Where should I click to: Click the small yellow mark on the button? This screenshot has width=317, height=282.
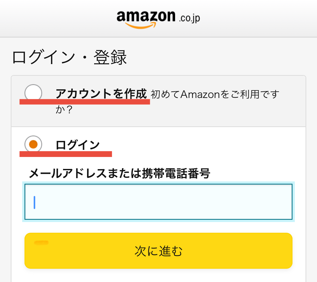42,243
